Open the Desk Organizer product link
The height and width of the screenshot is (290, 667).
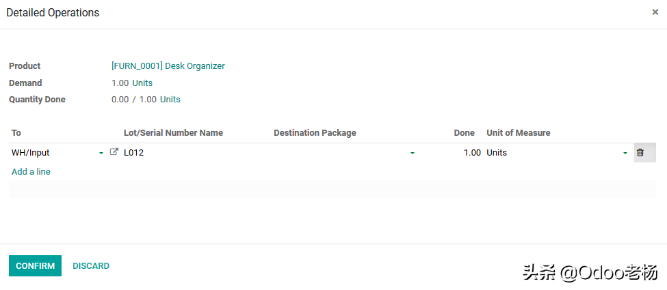[x=168, y=66]
